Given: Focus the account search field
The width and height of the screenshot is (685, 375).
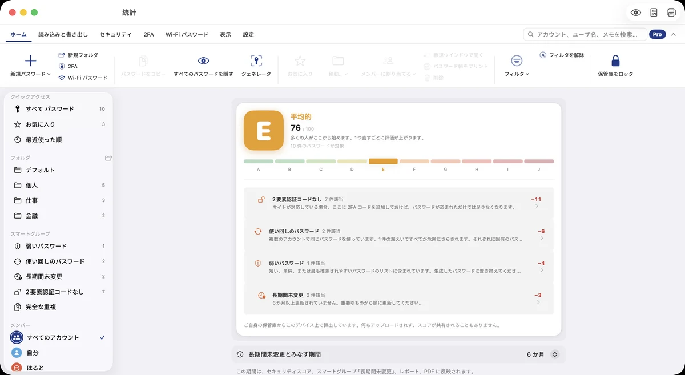Looking at the screenshot, I should [x=585, y=34].
